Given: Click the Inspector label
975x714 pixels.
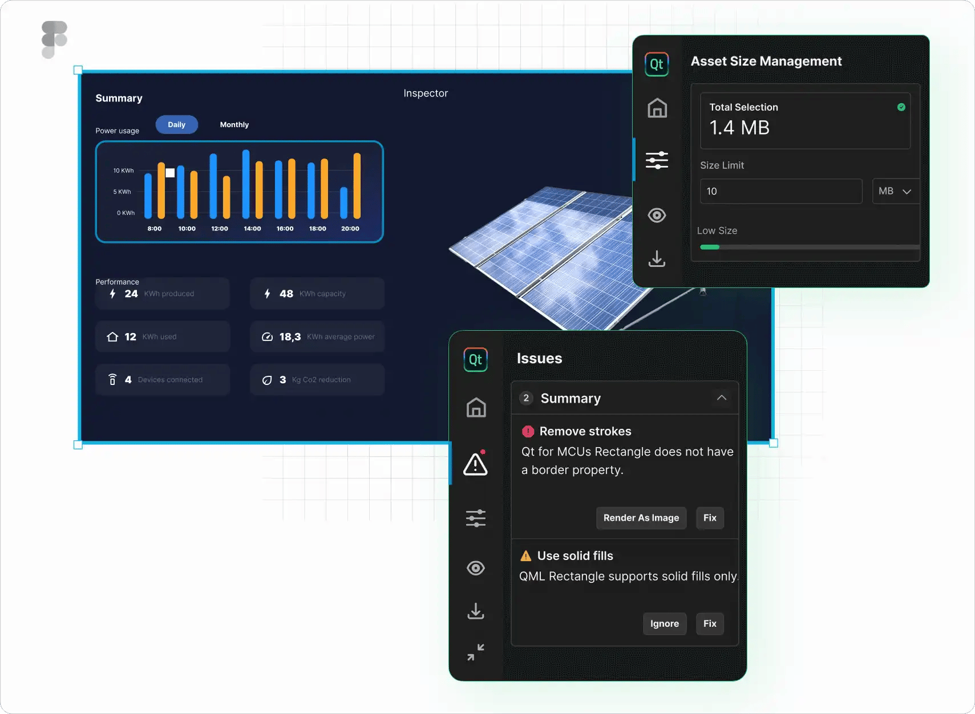Looking at the screenshot, I should (x=426, y=93).
